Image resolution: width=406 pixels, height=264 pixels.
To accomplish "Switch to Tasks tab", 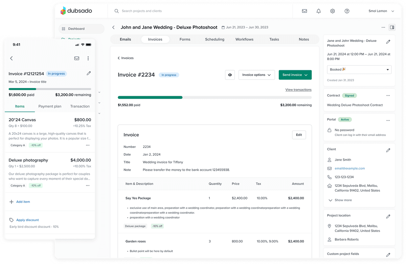I will tap(274, 39).
